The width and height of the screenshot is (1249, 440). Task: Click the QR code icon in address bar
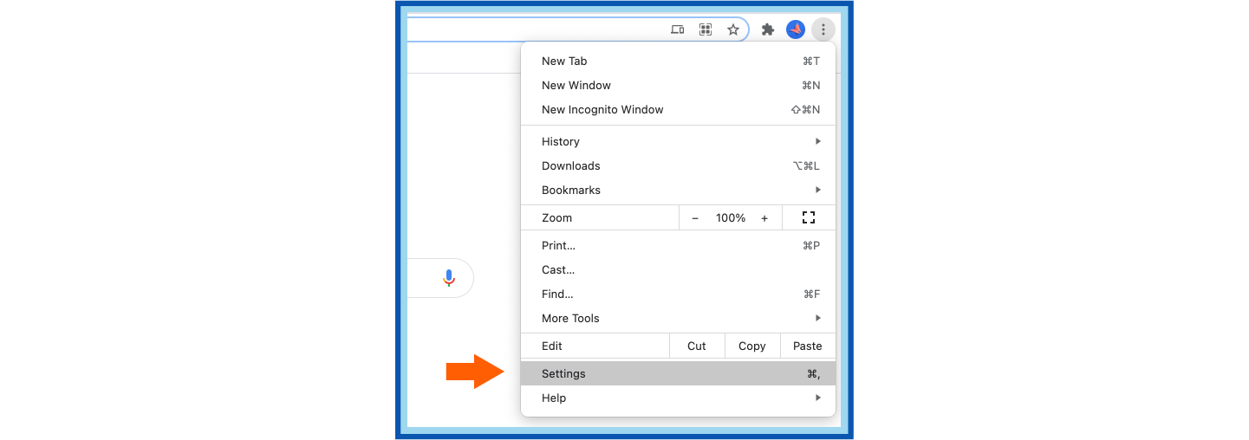pos(706,29)
